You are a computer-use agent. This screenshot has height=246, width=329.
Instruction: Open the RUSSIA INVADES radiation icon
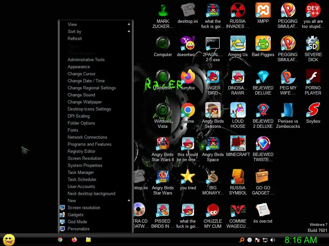238,16
